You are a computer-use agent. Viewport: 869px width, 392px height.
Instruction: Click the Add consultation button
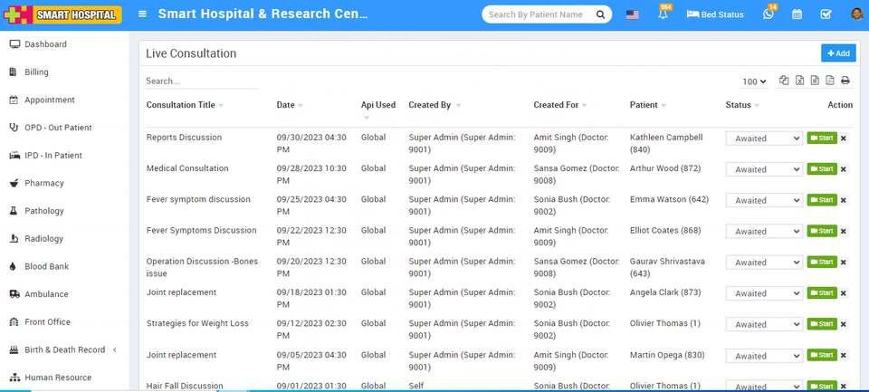(837, 53)
